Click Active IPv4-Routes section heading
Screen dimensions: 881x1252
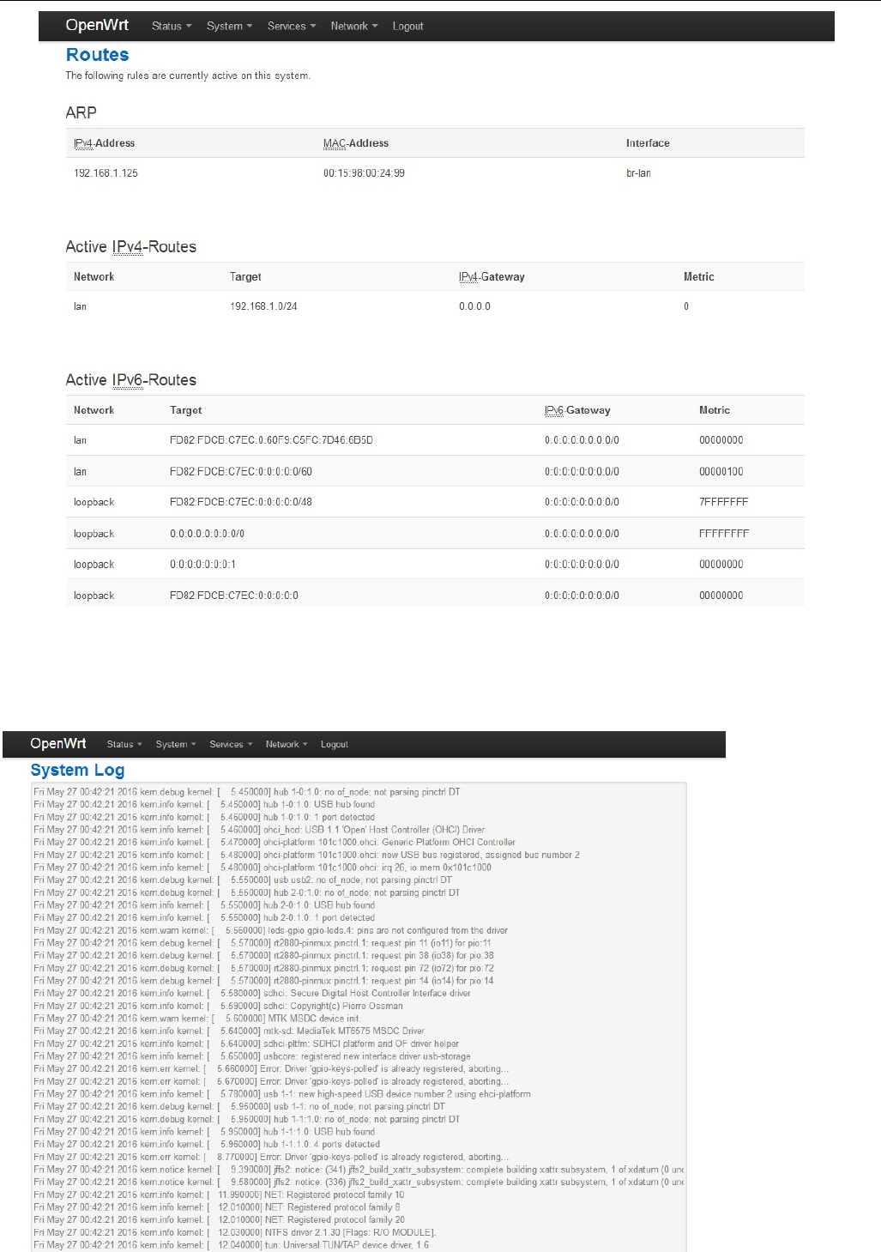click(x=130, y=247)
